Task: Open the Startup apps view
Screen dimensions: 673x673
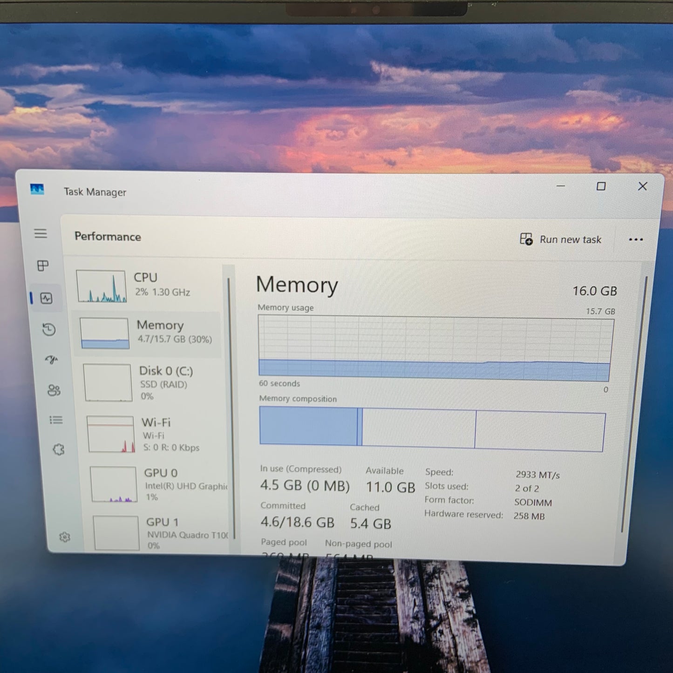Action: (x=51, y=360)
